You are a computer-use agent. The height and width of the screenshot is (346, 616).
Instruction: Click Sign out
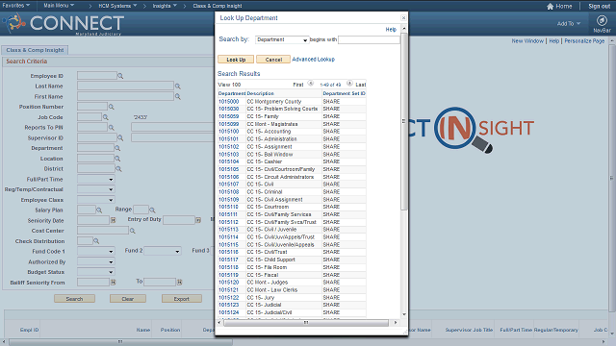[599, 6]
